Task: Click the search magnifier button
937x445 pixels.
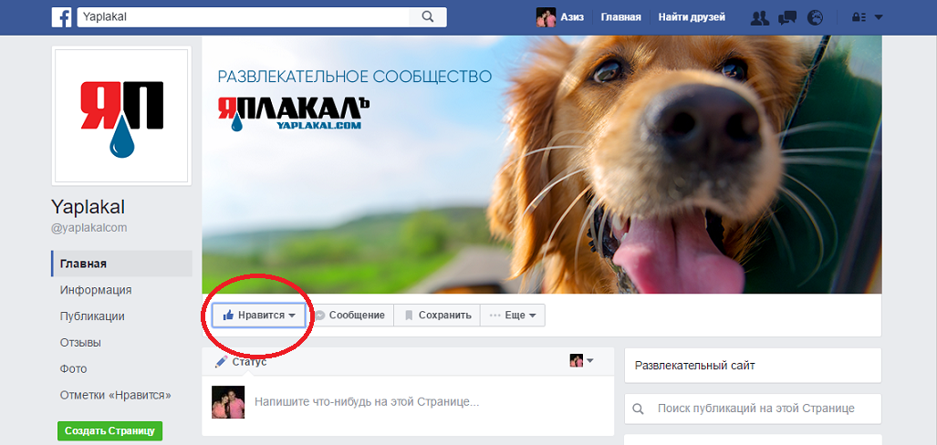Action: tap(427, 17)
